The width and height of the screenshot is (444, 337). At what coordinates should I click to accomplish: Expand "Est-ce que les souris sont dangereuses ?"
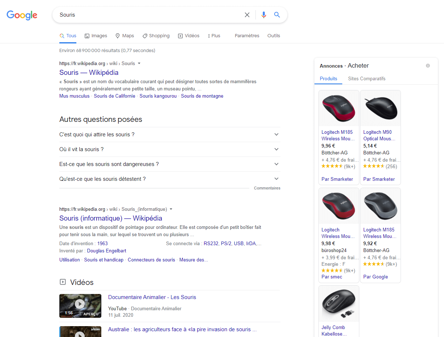coord(170,164)
